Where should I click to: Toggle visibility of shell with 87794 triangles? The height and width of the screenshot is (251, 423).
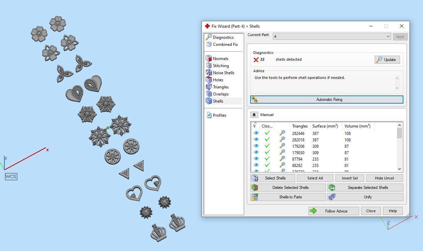256,159
